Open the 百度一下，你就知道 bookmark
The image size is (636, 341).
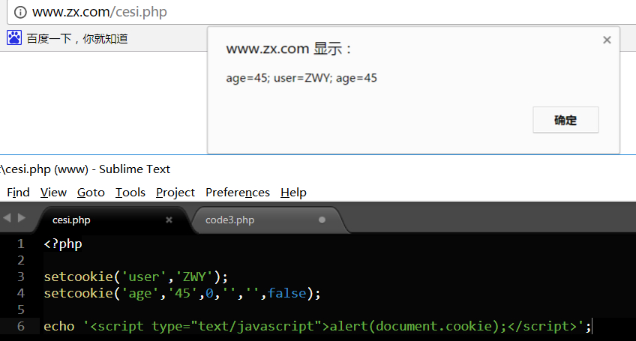tap(77, 38)
